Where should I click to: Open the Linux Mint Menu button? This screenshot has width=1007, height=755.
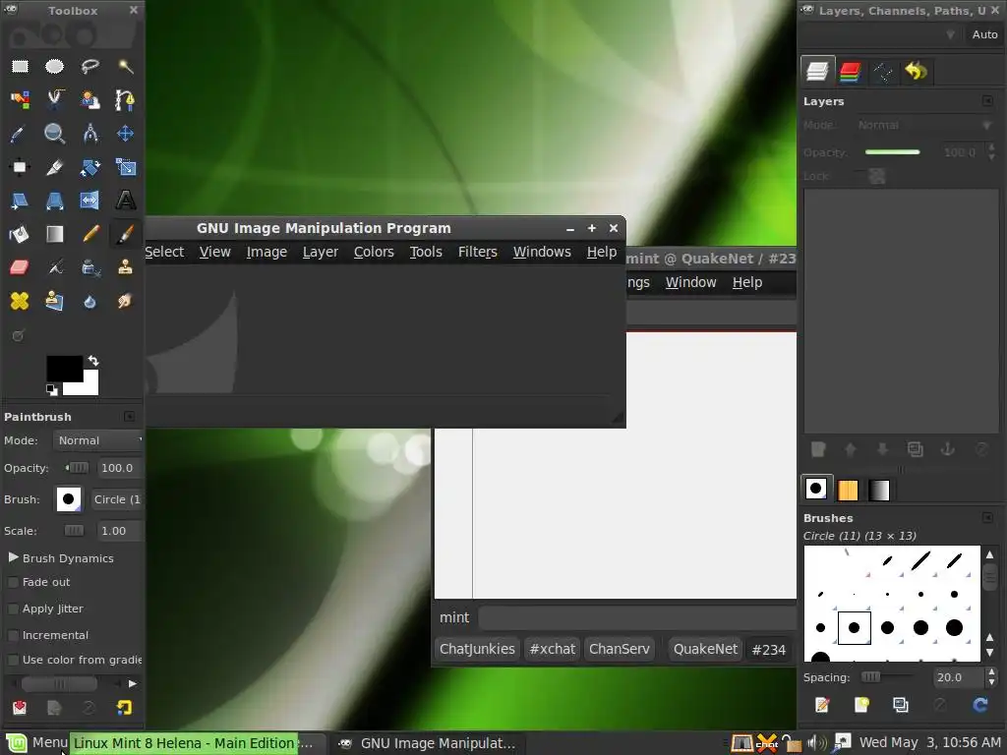[x=35, y=743]
